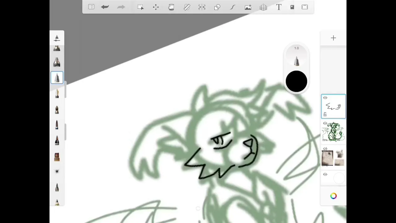Choose the gold-nib fountain pen brush
Image resolution: width=396 pixels, height=223 pixels.
coord(57,93)
